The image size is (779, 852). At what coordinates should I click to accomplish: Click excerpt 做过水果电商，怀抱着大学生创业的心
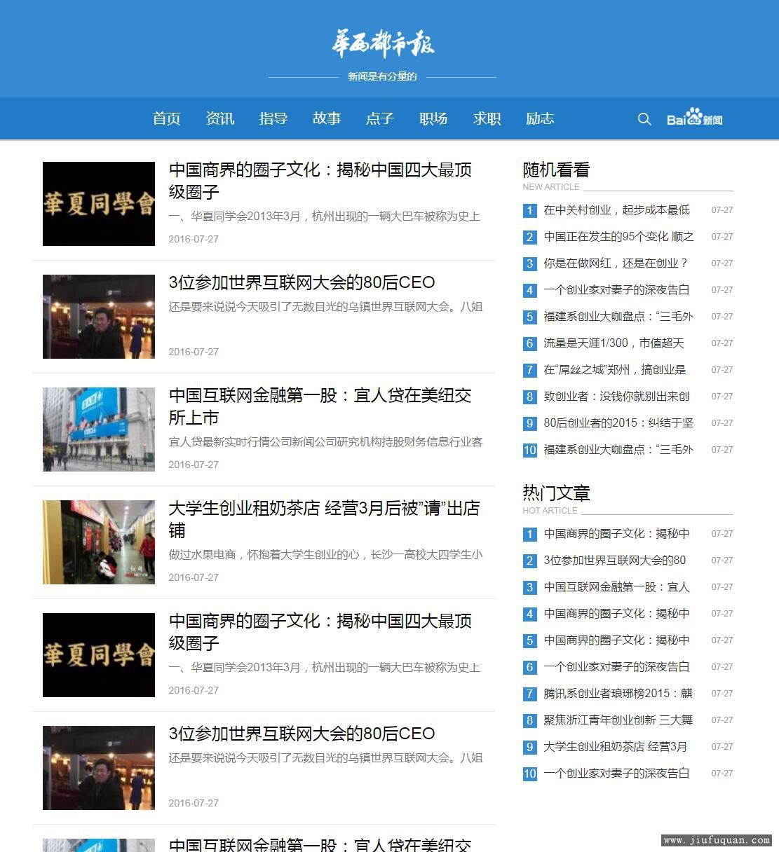pos(325,554)
